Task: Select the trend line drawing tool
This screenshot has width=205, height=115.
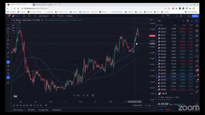Action: (x=8, y=25)
